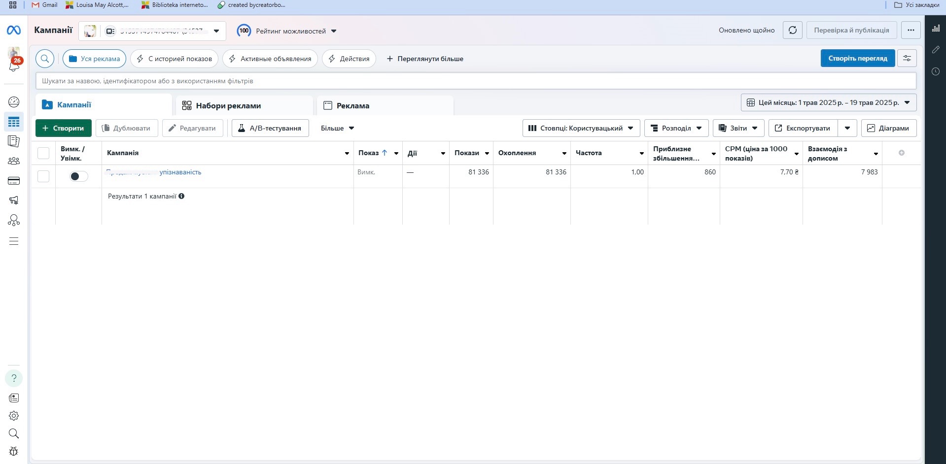Expand the Стовпці: Користувацький dropdown
This screenshot has width=946, height=464.
pyautogui.click(x=581, y=128)
